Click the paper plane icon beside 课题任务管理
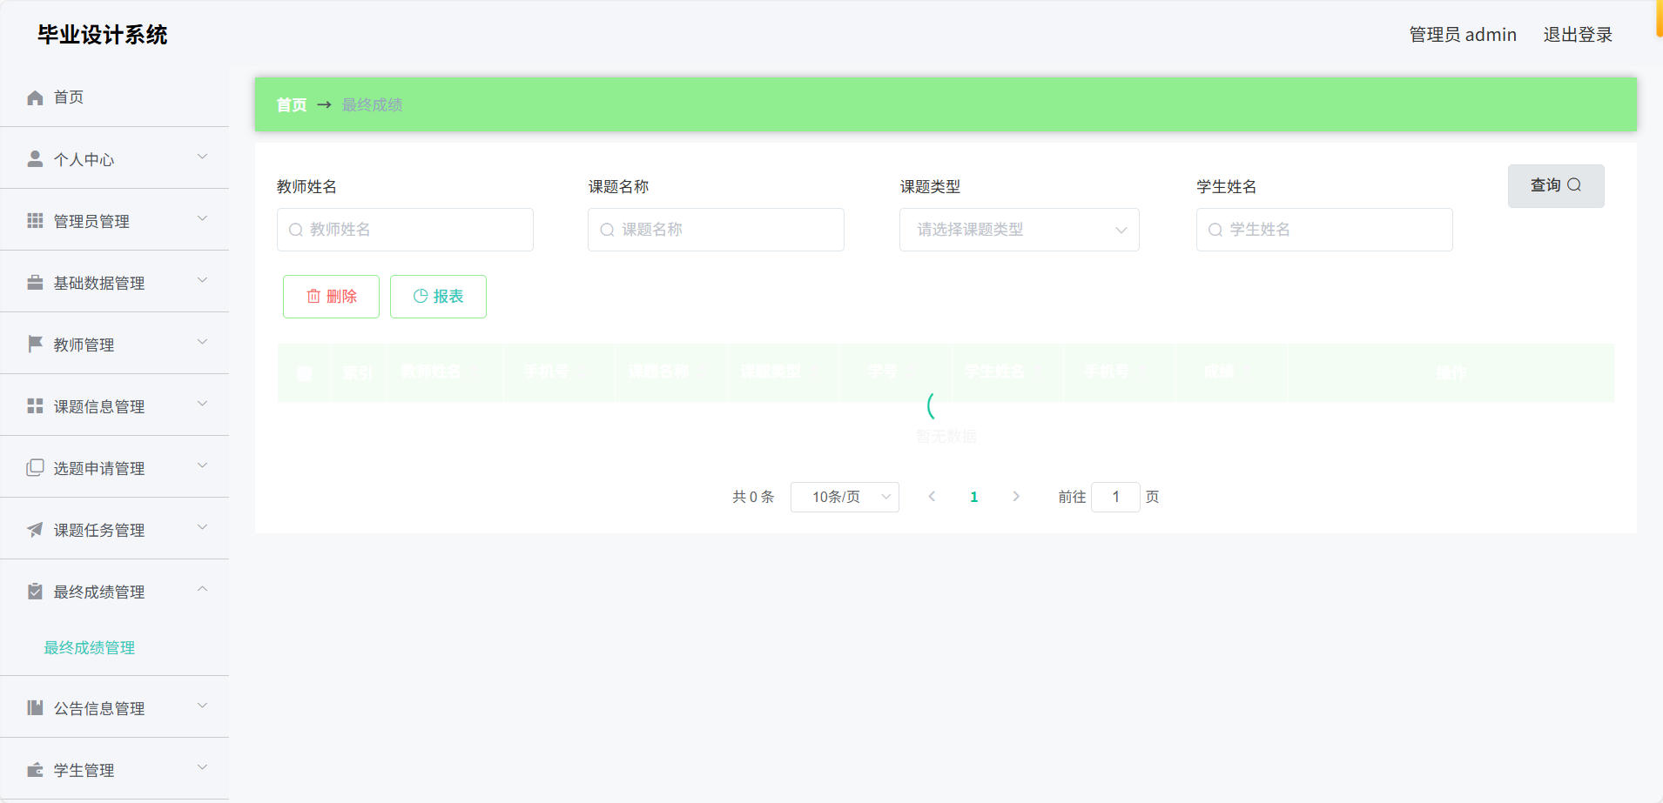The height and width of the screenshot is (803, 1663). (35, 530)
